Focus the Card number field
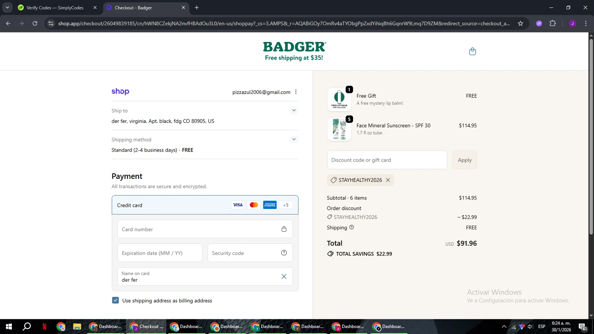The height and width of the screenshot is (334, 594). tap(205, 229)
